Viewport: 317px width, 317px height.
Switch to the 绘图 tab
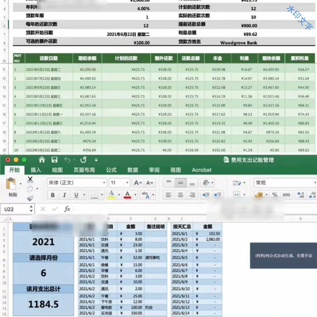[x=57, y=170]
